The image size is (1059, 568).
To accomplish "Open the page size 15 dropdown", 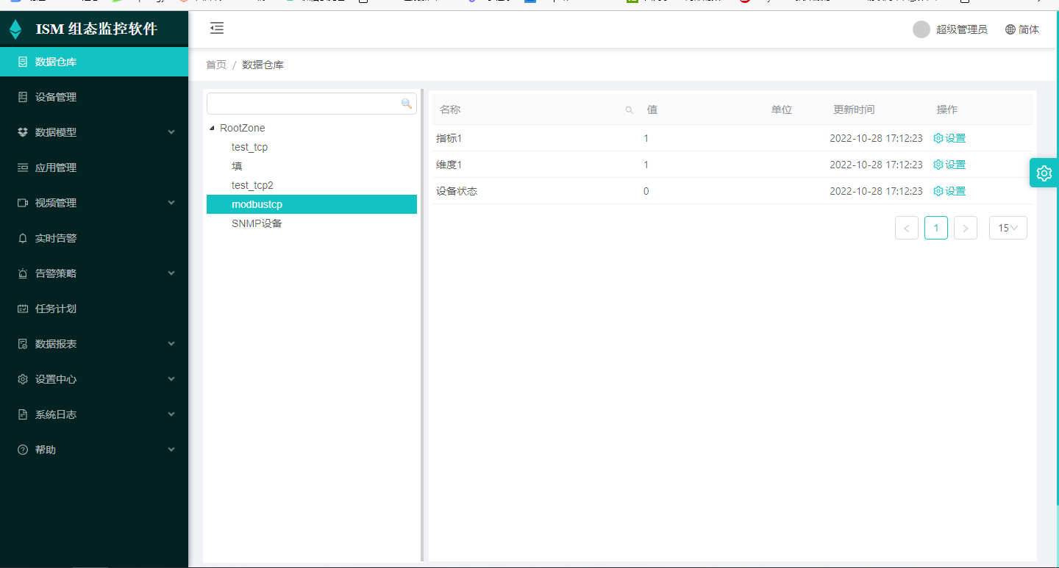I will (x=1008, y=228).
